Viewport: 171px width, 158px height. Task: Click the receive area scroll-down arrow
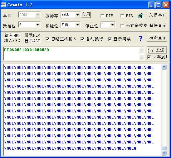tap(164, 153)
